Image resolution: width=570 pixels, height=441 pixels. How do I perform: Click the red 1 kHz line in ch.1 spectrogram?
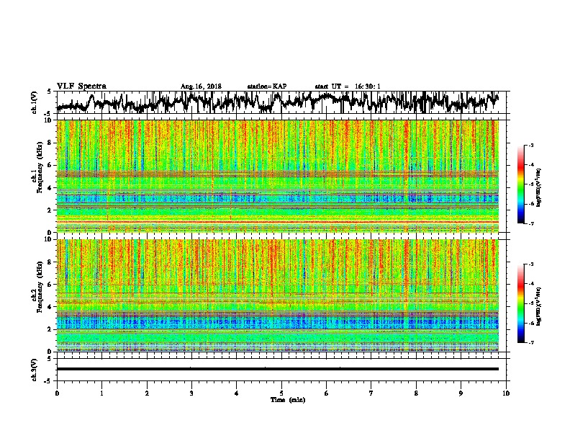pyautogui.click(x=278, y=221)
